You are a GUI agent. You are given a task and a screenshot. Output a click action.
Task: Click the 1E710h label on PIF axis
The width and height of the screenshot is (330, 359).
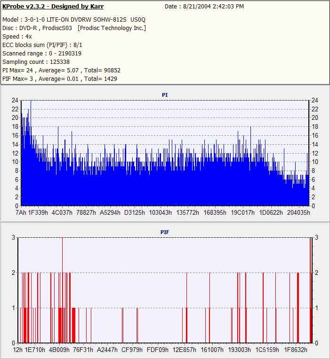pos(35,350)
